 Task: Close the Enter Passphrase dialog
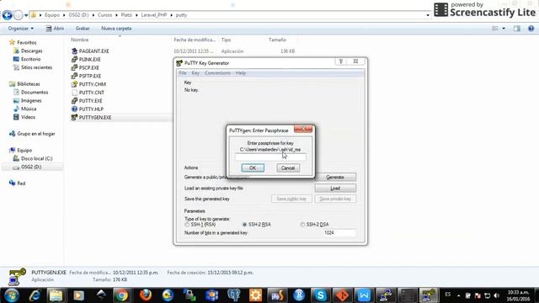[x=303, y=129]
